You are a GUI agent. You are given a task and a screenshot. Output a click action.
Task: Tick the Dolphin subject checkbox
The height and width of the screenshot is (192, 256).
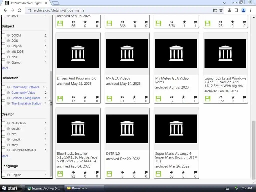tap(3, 46)
